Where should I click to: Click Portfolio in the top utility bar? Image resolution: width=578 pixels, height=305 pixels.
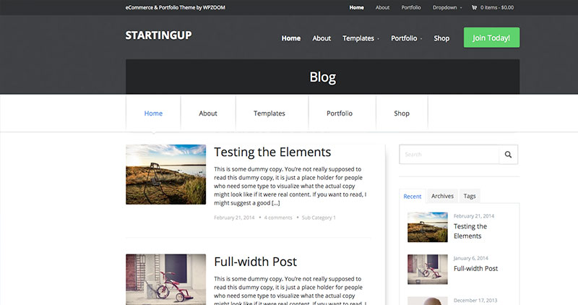point(411,7)
